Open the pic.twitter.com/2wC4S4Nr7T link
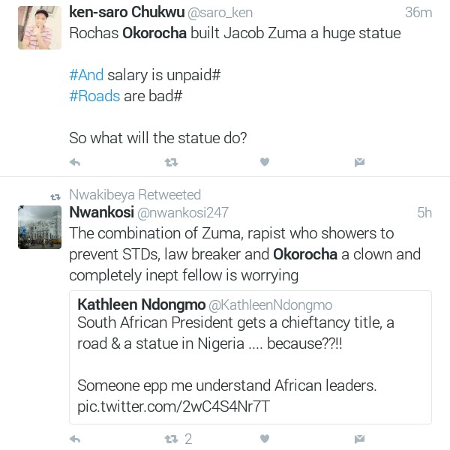450x450 pixels. pyautogui.click(x=173, y=407)
